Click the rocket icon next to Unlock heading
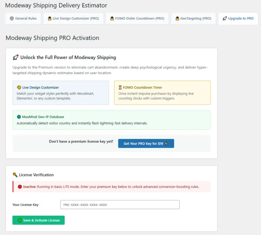The height and width of the screenshot is (235, 261). tap(16, 57)
